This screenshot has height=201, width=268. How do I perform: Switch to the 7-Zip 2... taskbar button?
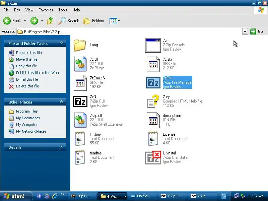click(x=173, y=196)
